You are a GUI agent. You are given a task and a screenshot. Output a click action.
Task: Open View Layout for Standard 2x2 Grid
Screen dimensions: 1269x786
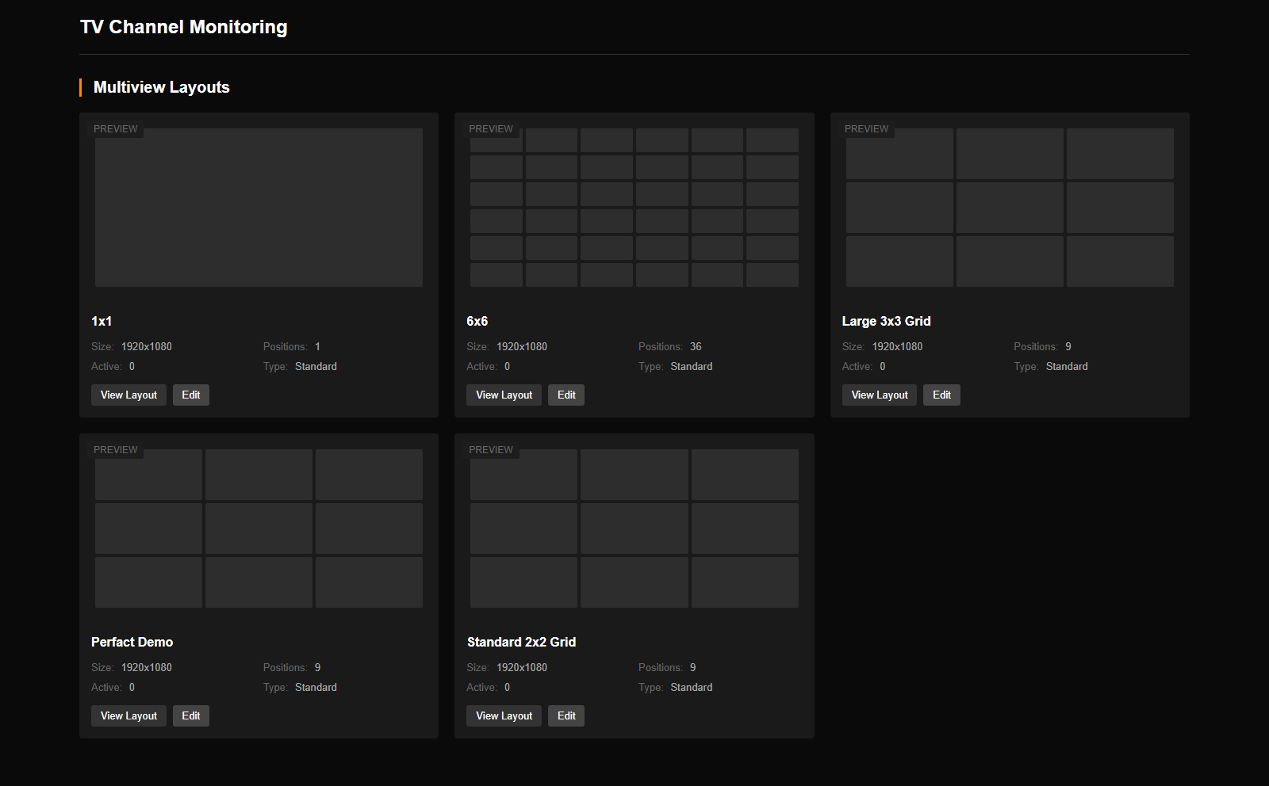tap(504, 715)
